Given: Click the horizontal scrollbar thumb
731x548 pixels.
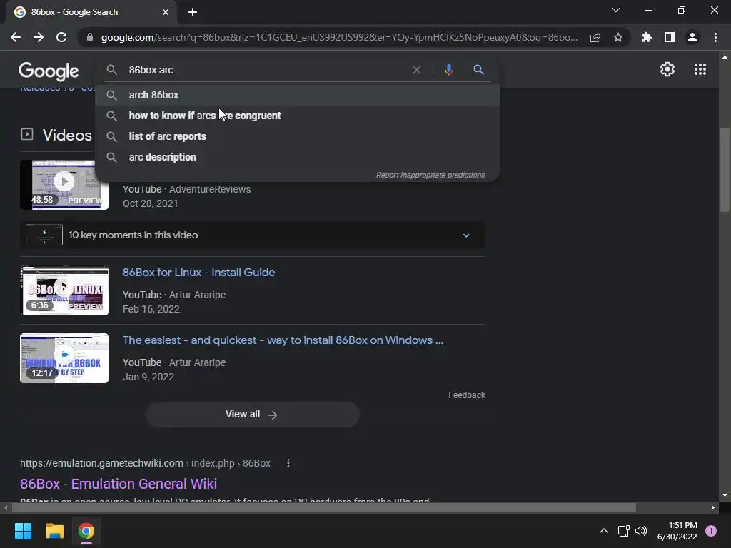Looking at the screenshot, I should [x=324, y=507].
